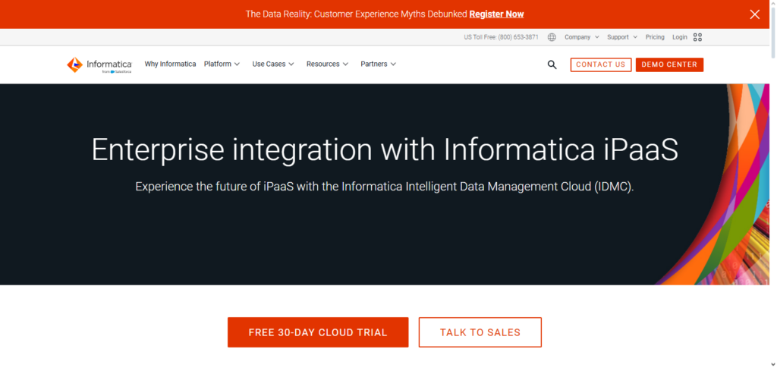Click the Register Now link in banner

(x=496, y=14)
